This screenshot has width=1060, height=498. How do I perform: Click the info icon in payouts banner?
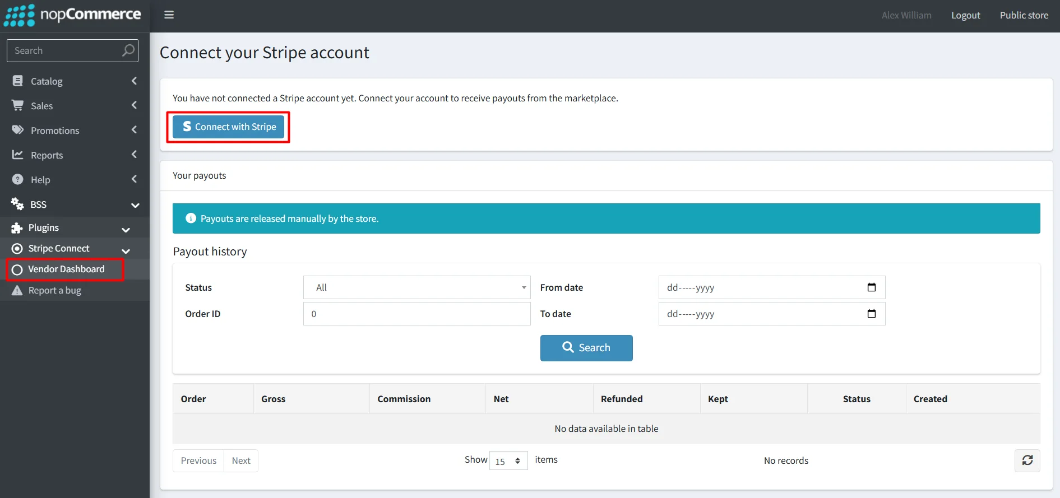191,218
